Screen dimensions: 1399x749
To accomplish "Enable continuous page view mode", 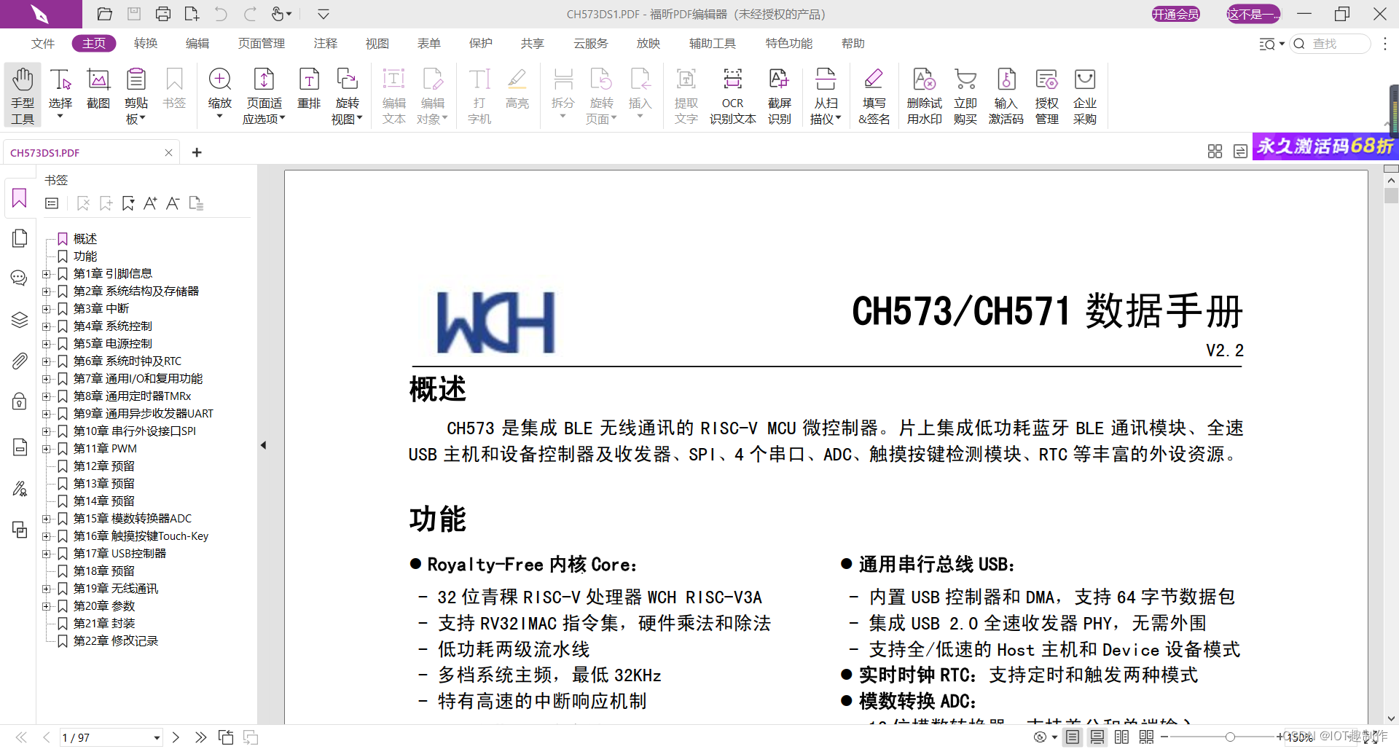I will click(1097, 737).
